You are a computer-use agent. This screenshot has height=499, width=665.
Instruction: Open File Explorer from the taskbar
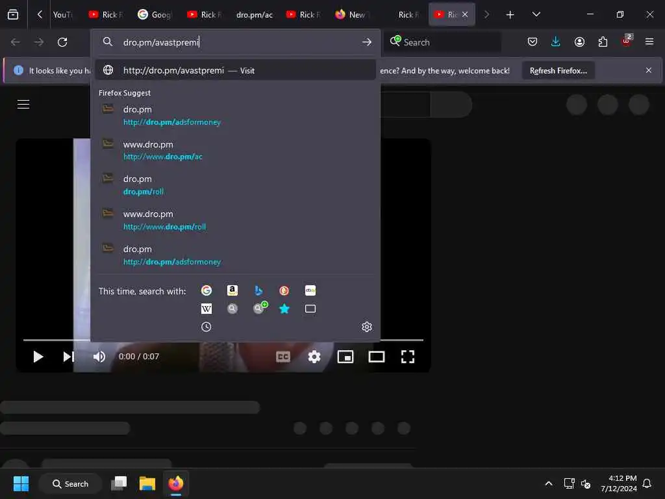147,483
